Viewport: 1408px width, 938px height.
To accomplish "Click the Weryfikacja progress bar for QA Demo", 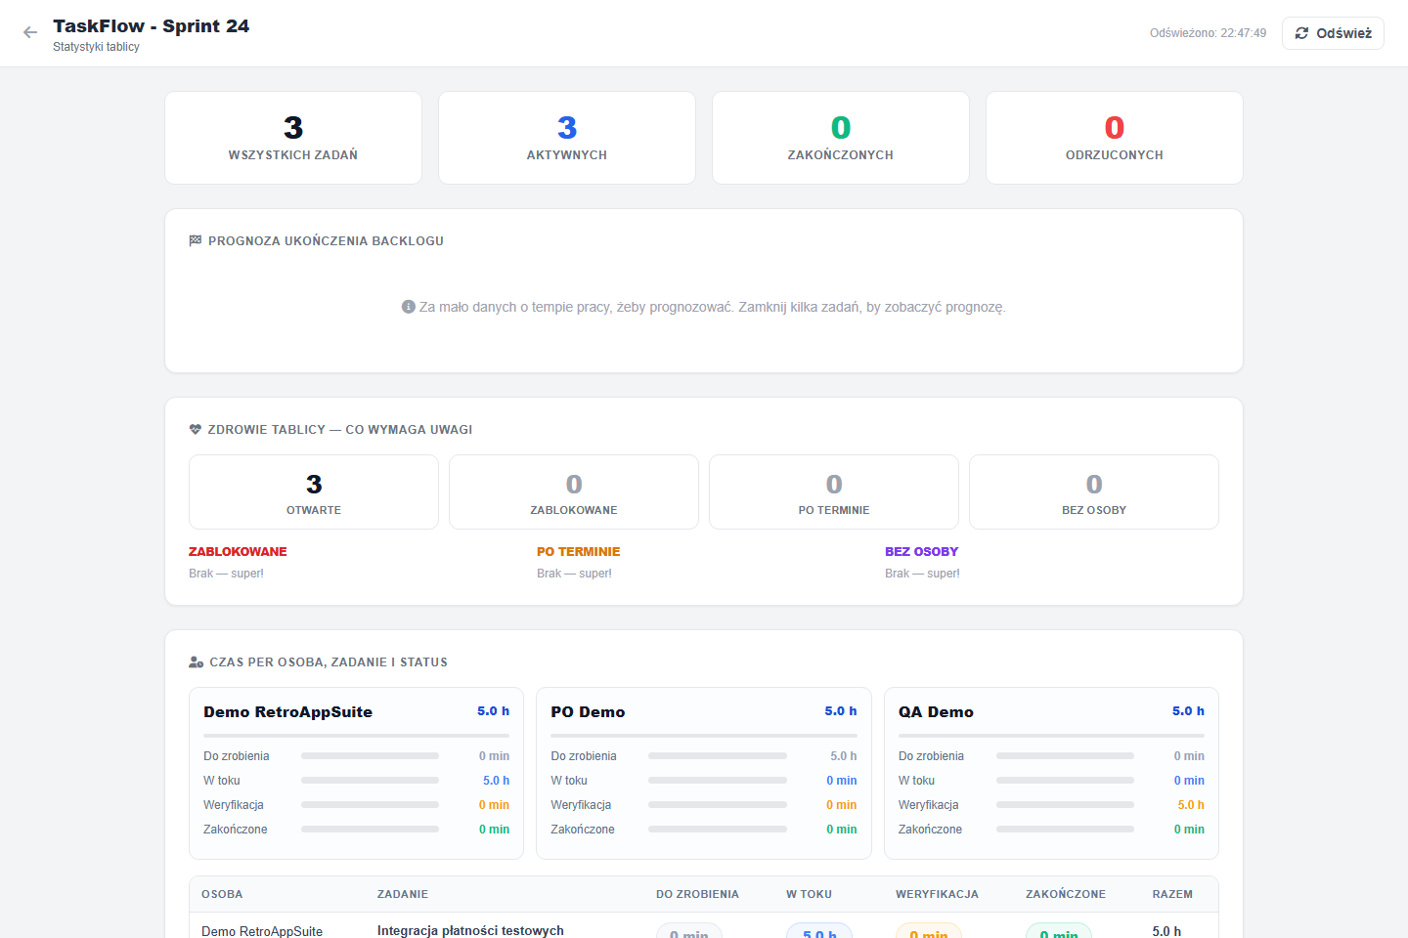I will point(1065,805).
